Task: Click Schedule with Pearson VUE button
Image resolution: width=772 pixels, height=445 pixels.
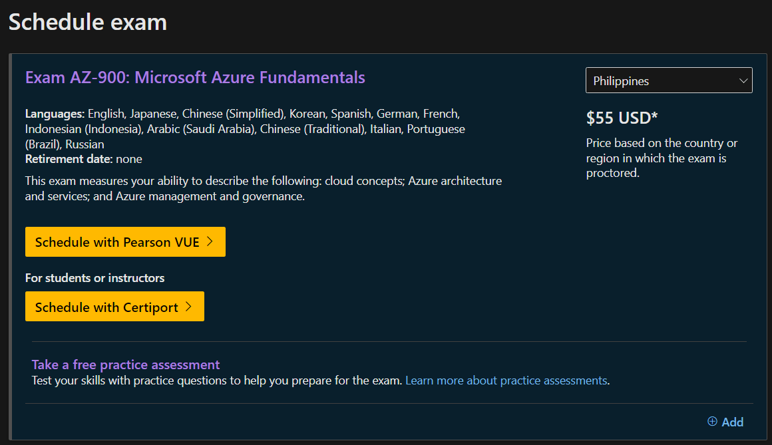Action: (x=125, y=241)
